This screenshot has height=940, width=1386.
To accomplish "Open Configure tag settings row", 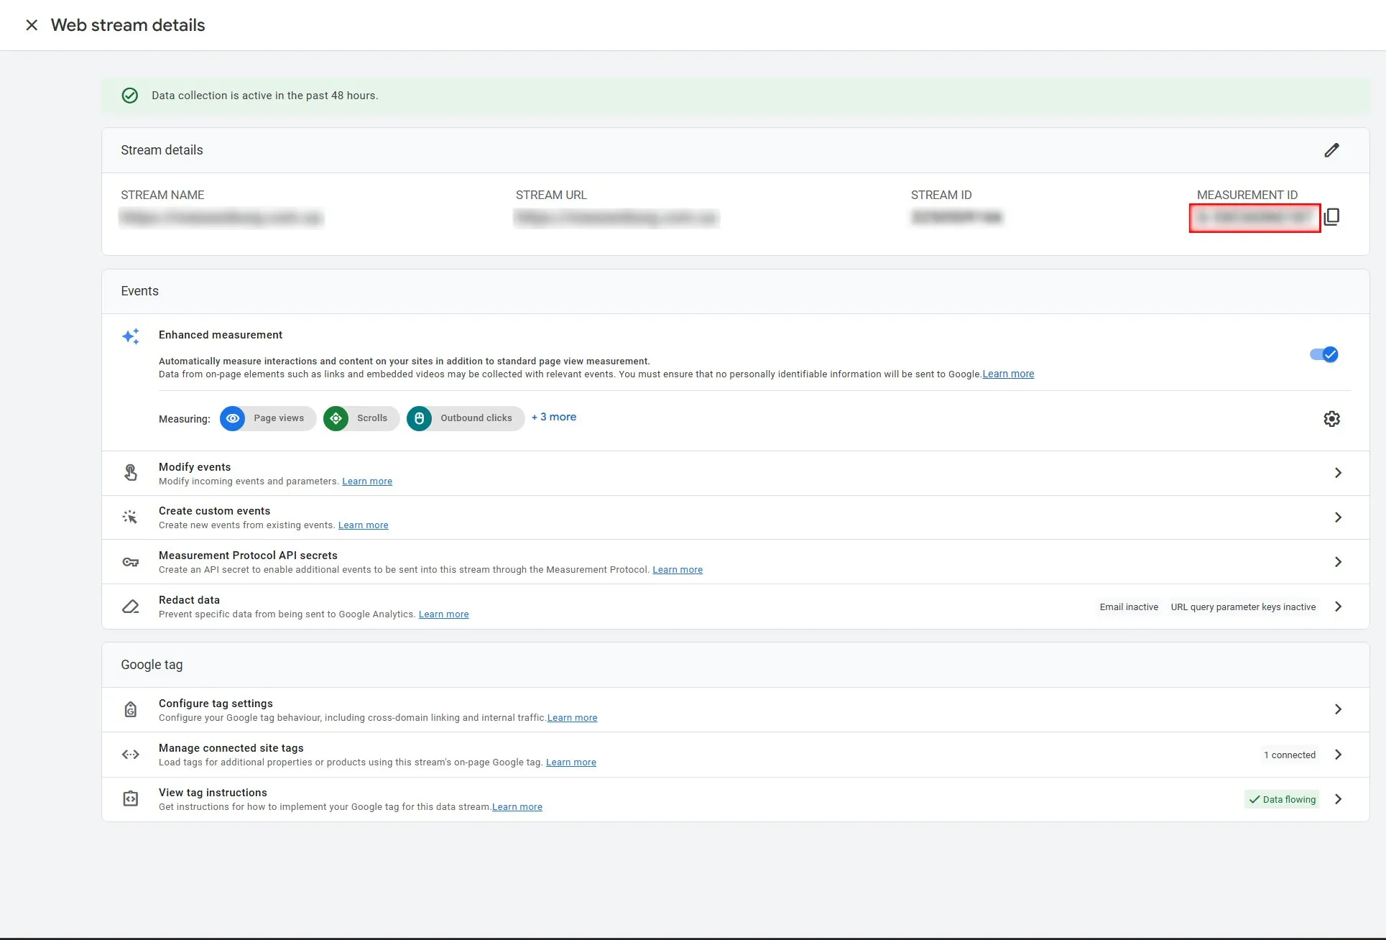I will (x=1338, y=709).
